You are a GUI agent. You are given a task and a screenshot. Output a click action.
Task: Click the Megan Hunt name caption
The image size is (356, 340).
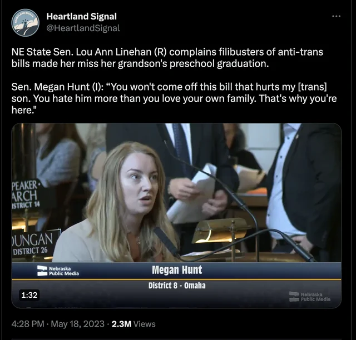click(177, 270)
